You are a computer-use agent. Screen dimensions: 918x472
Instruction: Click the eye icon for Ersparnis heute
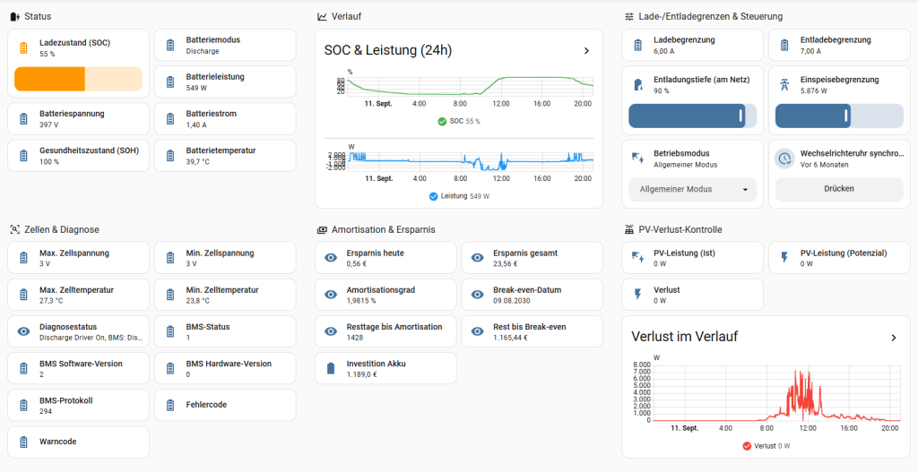(331, 258)
